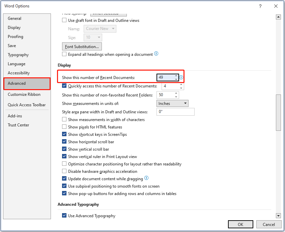This screenshot has height=232, width=285.
Task: Click Cancel to discard changes
Action: [268, 224]
